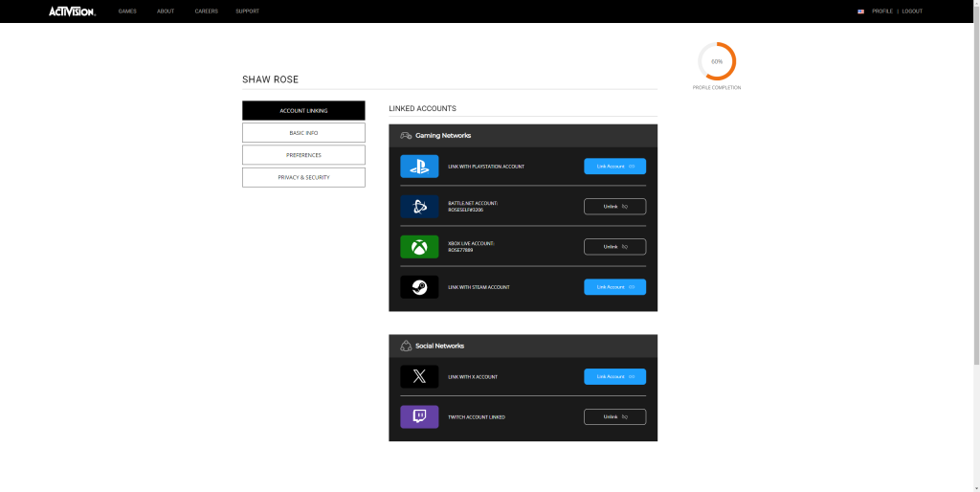This screenshot has height=492, width=980.
Task: Click the Profile link in header
Action: click(882, 11)
